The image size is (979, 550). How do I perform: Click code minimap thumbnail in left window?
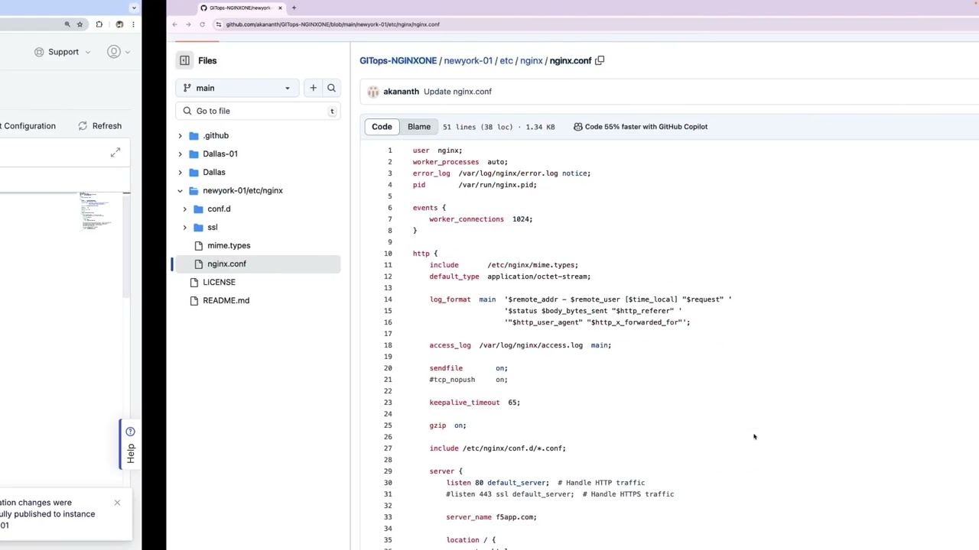(x=96, y=212)
